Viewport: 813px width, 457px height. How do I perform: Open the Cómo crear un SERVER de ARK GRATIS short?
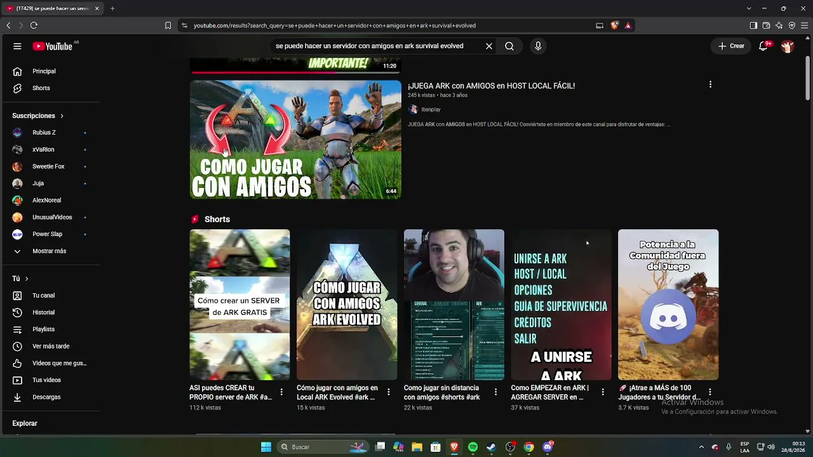(x=239, y=305)
